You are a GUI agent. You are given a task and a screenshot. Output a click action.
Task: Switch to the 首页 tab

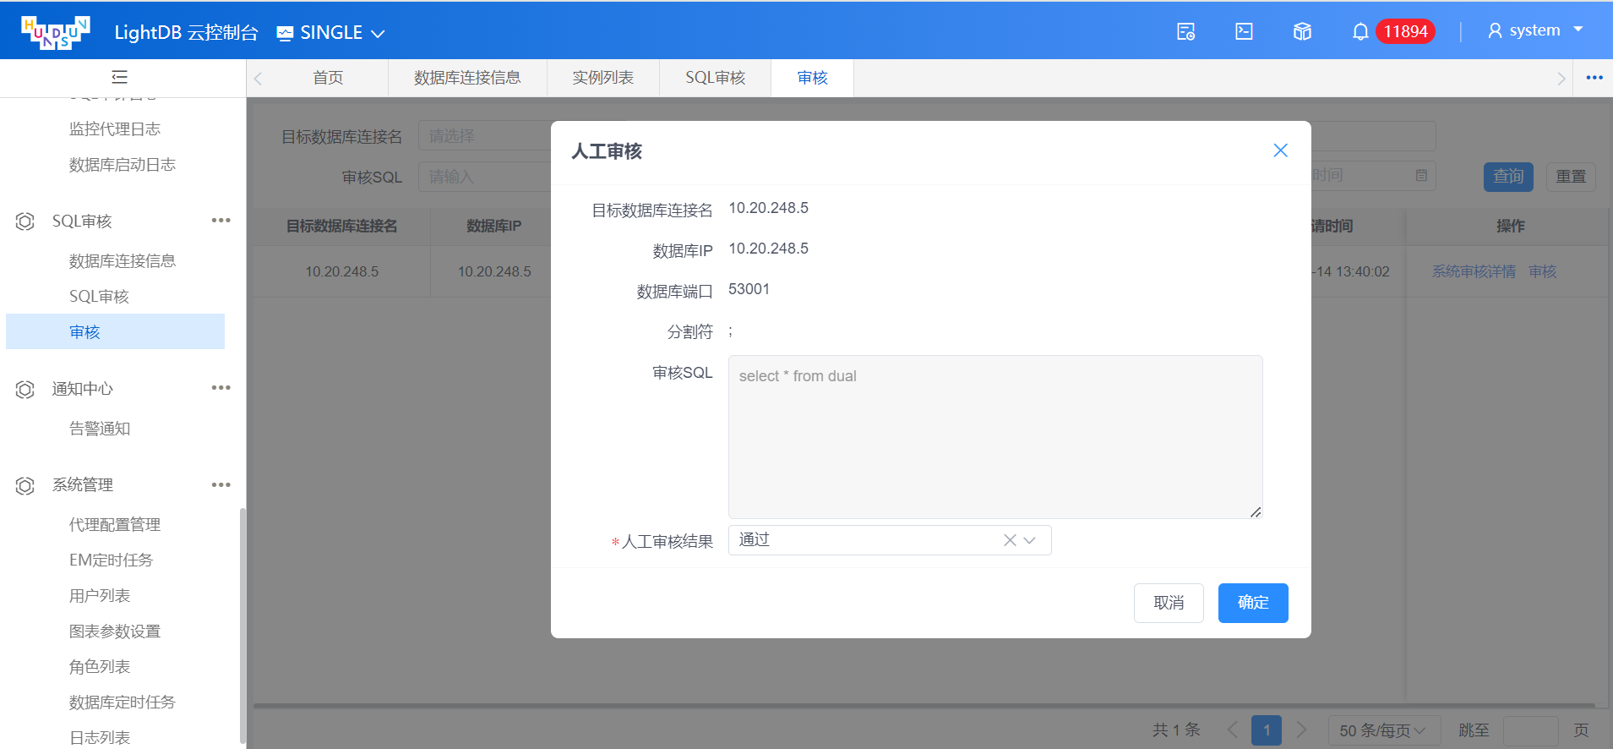click(328, 78)
